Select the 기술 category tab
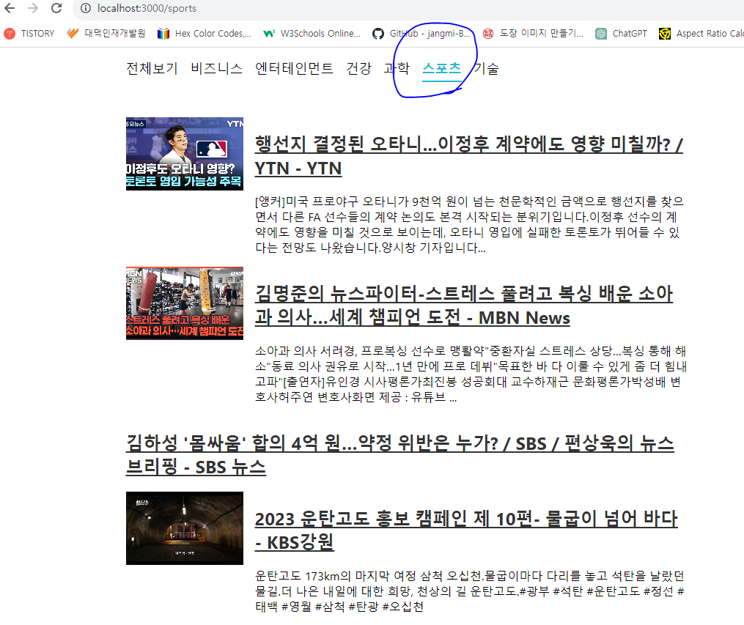The height and width of the screenshot is (625, 744). pos(487,69)
